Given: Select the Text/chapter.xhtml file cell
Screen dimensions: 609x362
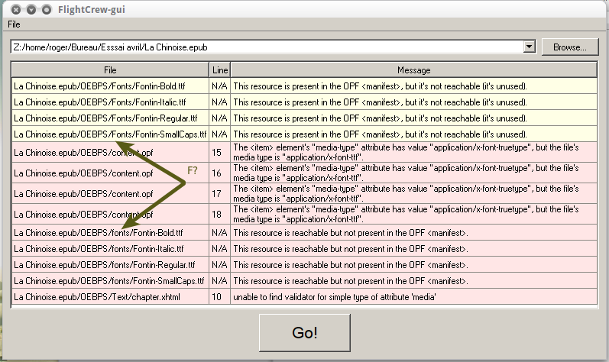Looking at the screenshot, I should 110,297.
